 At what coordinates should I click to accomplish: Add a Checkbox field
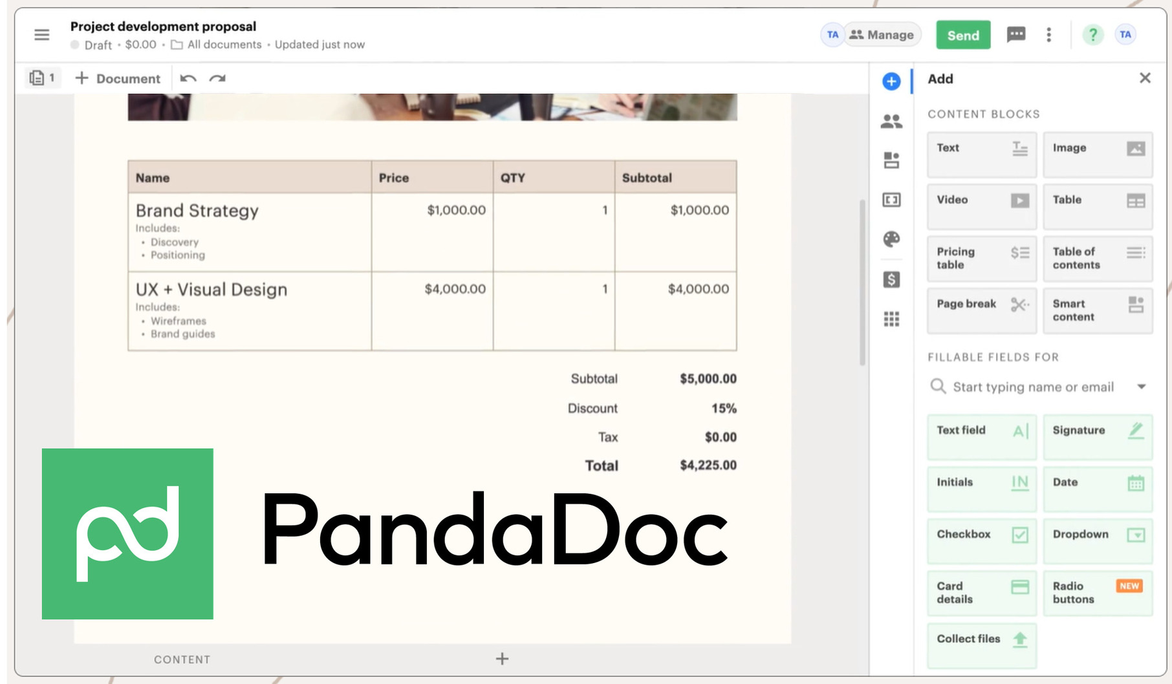[982, 541]
